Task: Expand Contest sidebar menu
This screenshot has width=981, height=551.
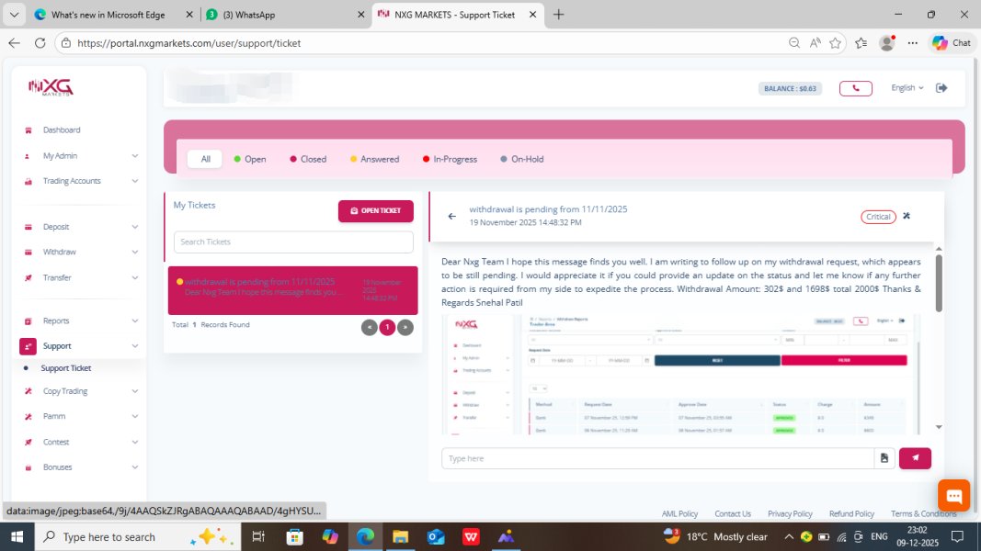Action: [x=79, y=442]
